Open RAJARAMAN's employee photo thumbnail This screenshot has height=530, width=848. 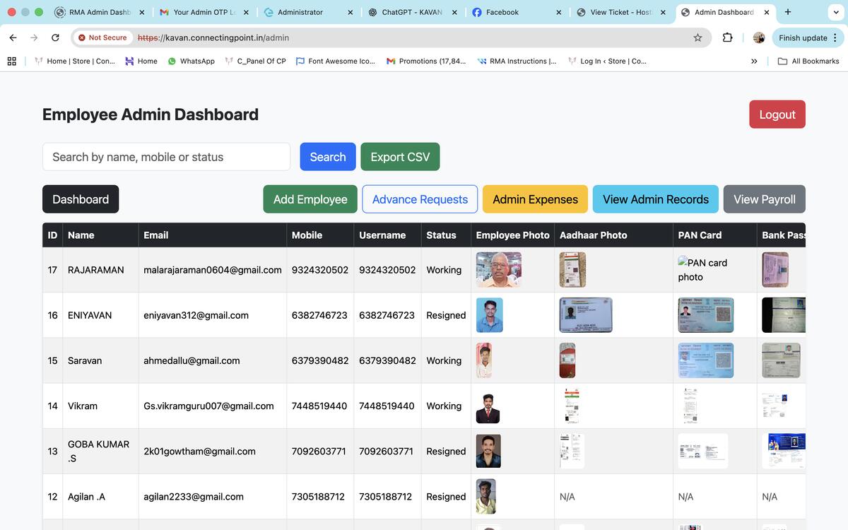498,270
